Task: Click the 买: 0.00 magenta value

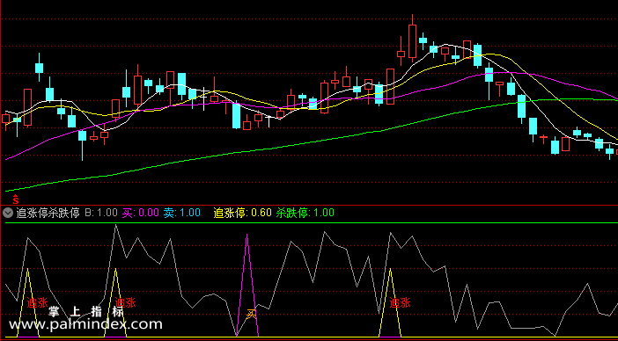Action: (141, 214)
